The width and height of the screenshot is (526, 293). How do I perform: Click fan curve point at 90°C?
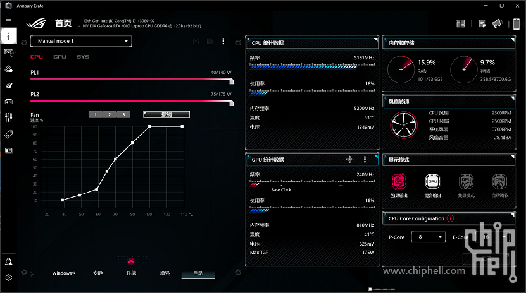point(149,126)
